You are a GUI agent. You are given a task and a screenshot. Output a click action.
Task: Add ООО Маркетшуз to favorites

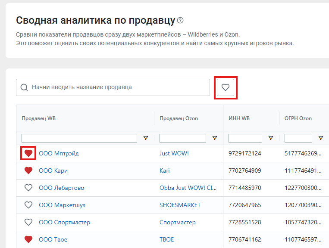tap(28, 205)
